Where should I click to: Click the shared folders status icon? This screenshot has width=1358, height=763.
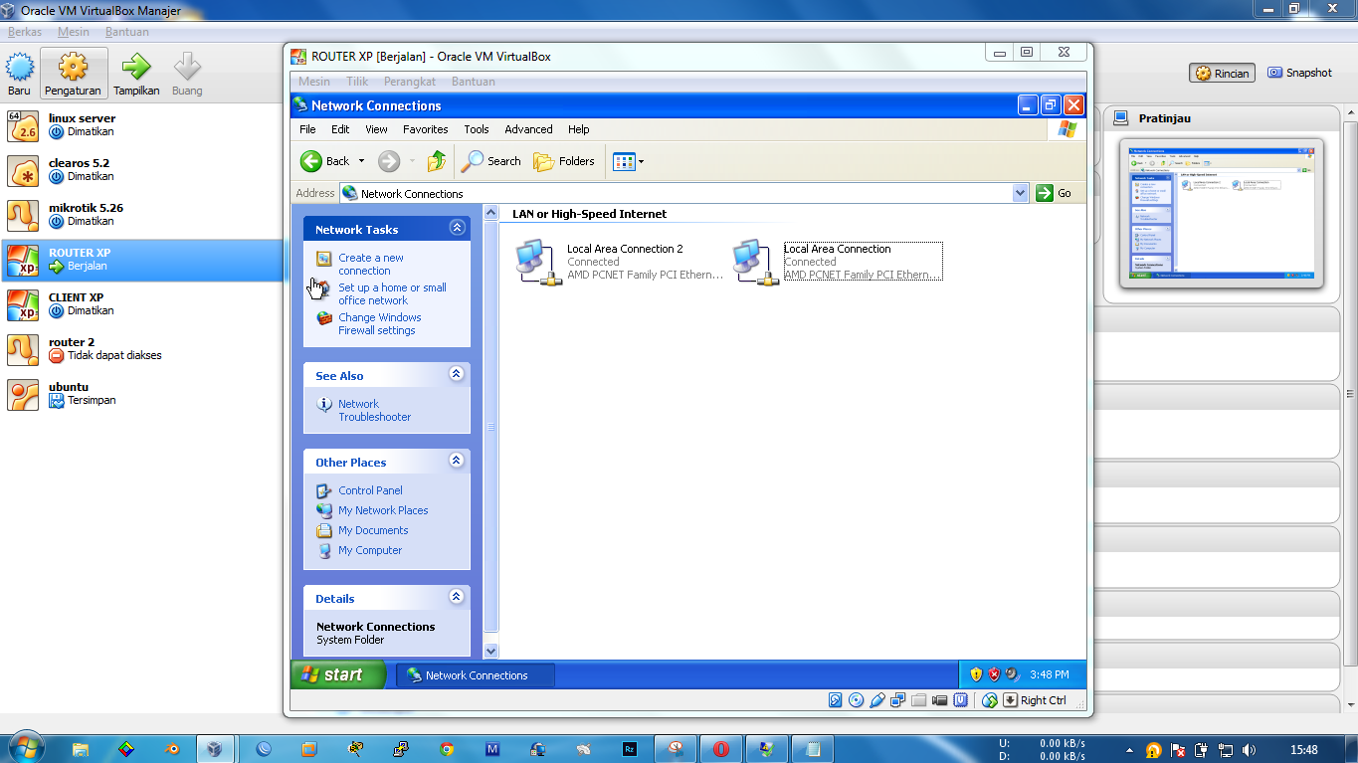coord(919,700)
